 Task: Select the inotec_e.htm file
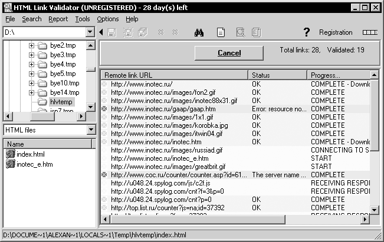click(x=35, y=164)
